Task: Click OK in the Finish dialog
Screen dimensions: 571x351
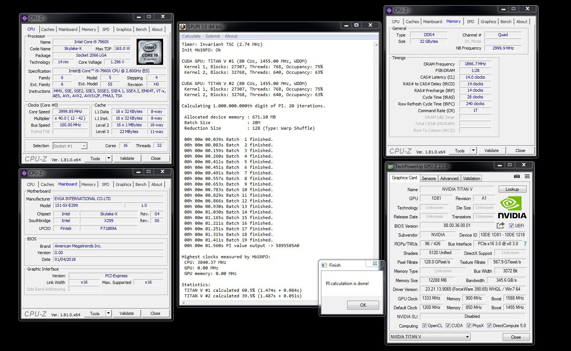Action: (x=363, y=305)
